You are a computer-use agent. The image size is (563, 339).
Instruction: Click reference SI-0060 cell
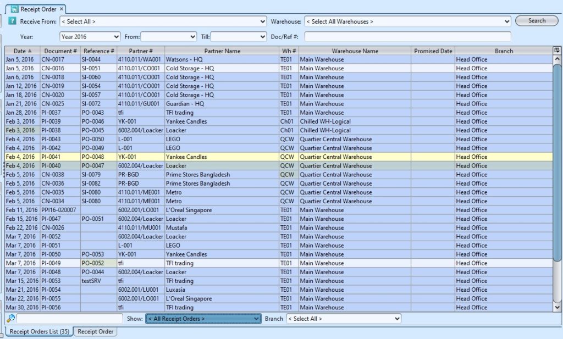pos(99,77)
